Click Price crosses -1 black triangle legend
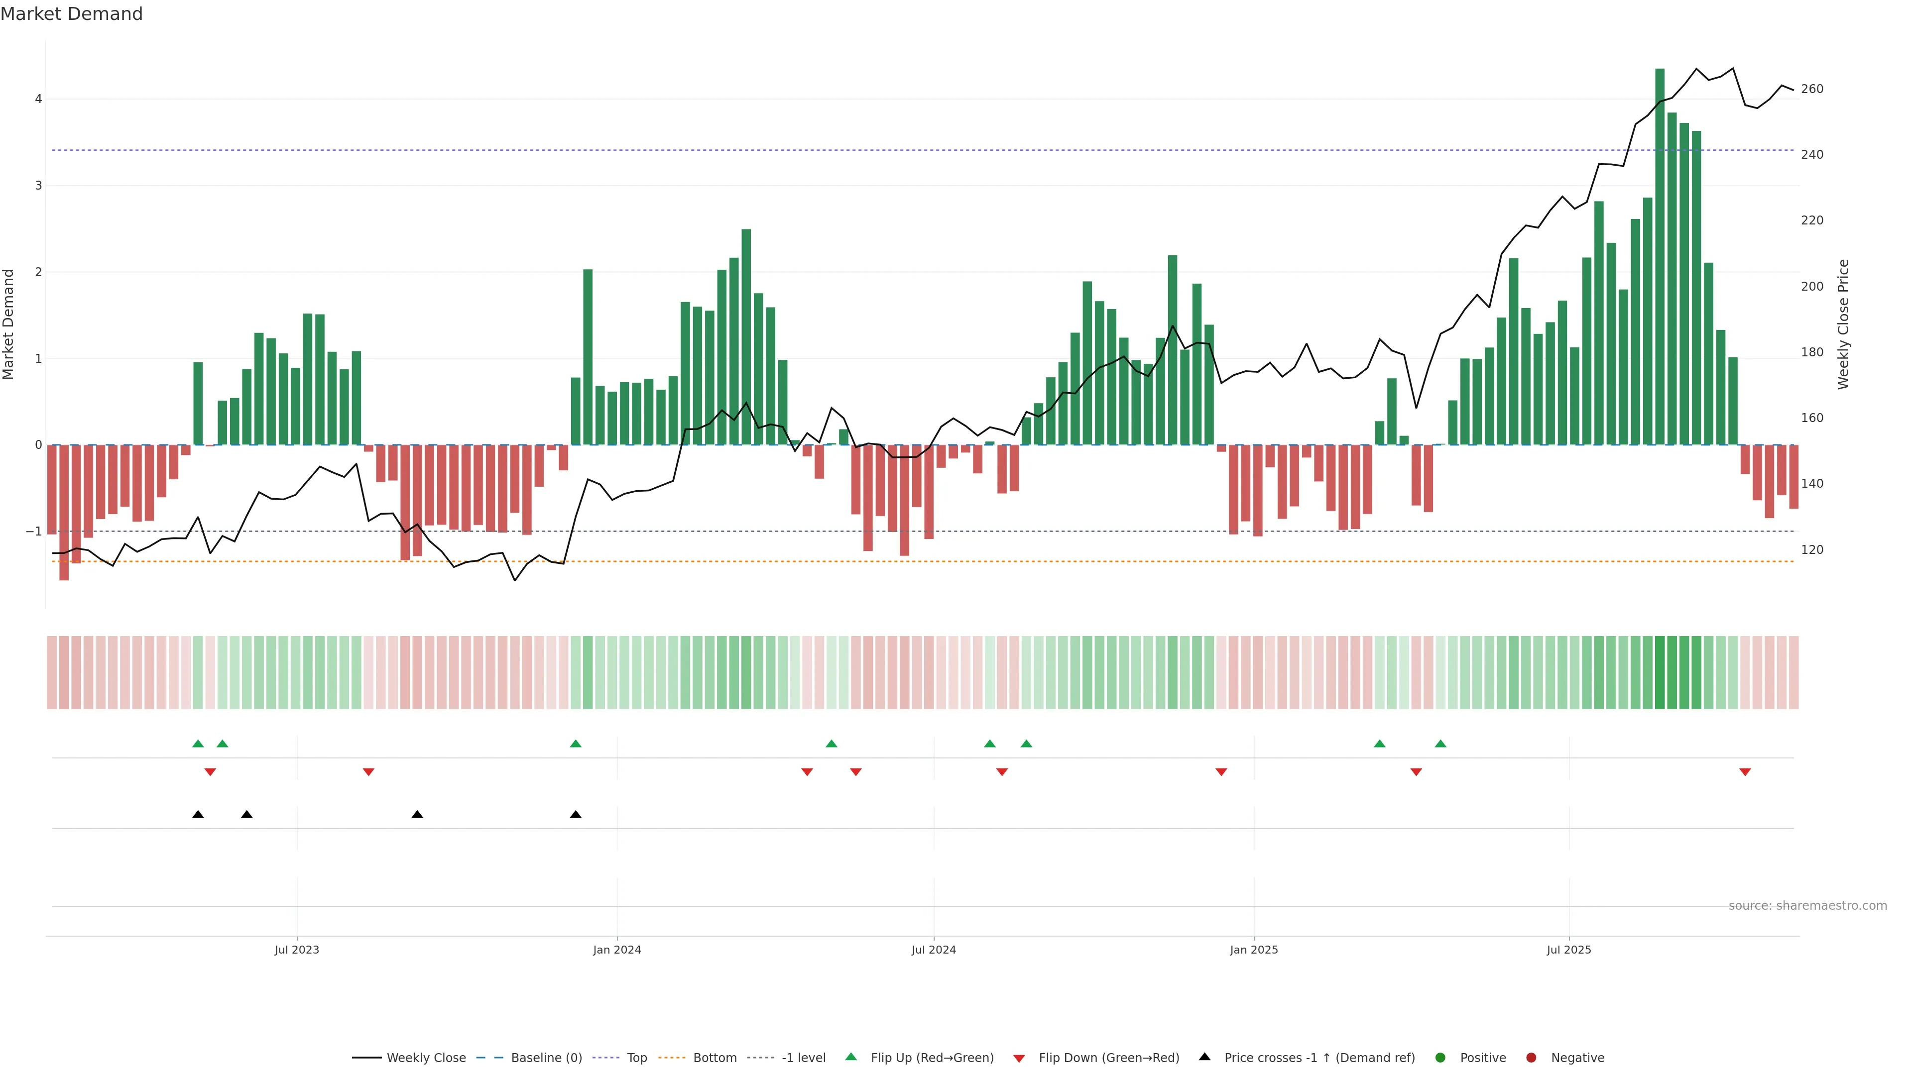The width and height of the screenshot is (1912, 1075). pyautogui.click(x=1204, y=1057)
